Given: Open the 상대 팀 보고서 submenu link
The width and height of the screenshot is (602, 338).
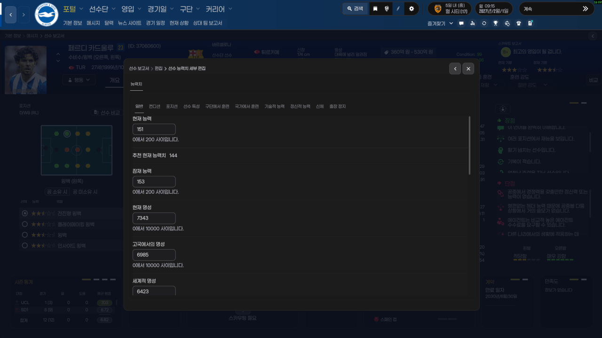Looking at the screenshot, I should coord(207,23).
